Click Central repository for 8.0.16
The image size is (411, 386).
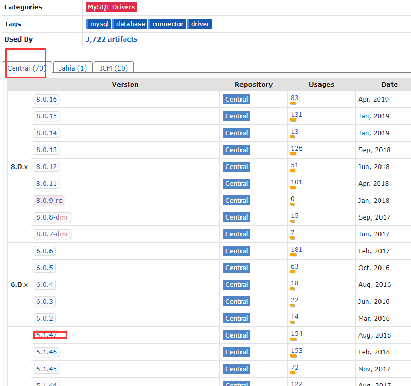coord(236,100)
